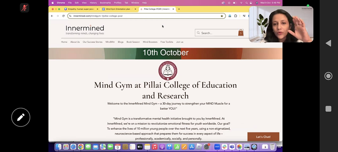Open the About Us page
This screenshot has width=338, height=152.
75,42
